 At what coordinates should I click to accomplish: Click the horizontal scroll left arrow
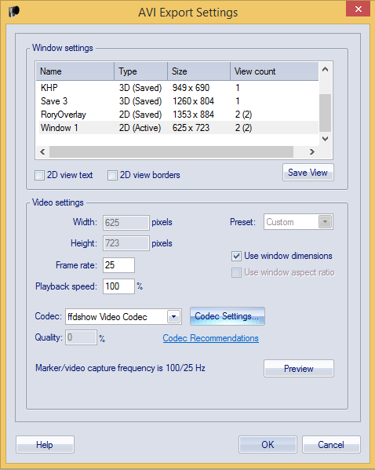point(42,151)
